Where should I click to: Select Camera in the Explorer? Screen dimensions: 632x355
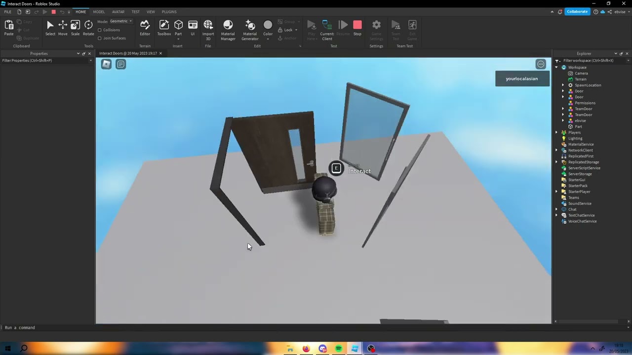(581, 73)
